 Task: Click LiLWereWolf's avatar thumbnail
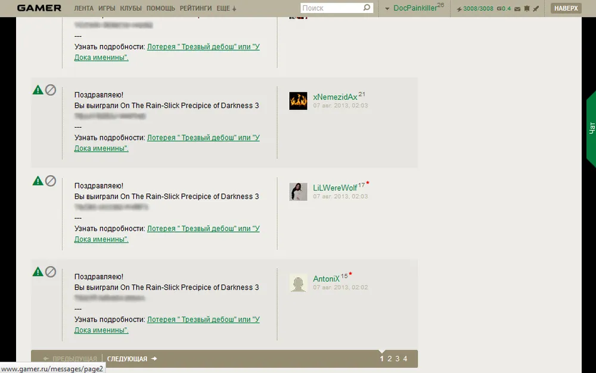pos(298,192)
